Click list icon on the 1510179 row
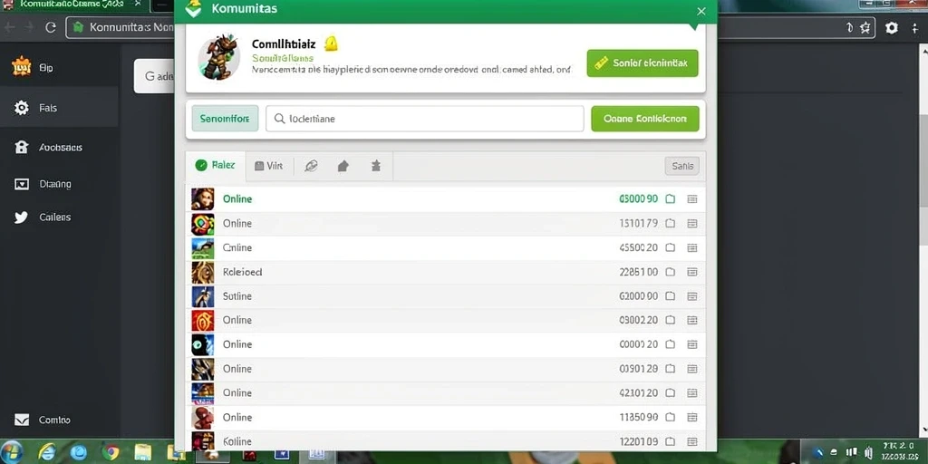928x464 pixels. point(691,223)
